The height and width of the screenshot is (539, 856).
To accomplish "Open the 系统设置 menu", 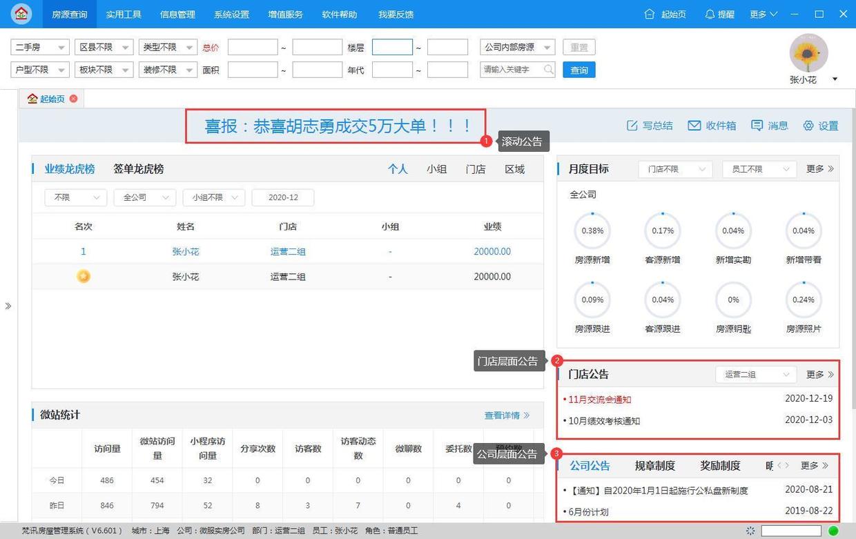I will [231, 14].
